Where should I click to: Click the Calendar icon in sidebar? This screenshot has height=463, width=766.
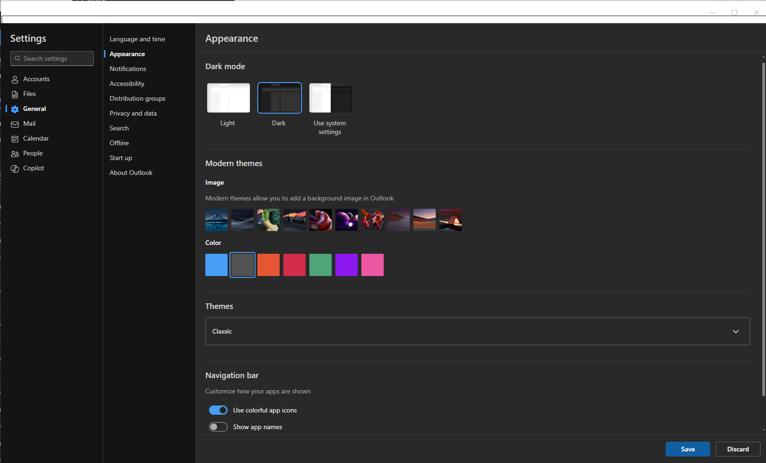tap(15, 139)
